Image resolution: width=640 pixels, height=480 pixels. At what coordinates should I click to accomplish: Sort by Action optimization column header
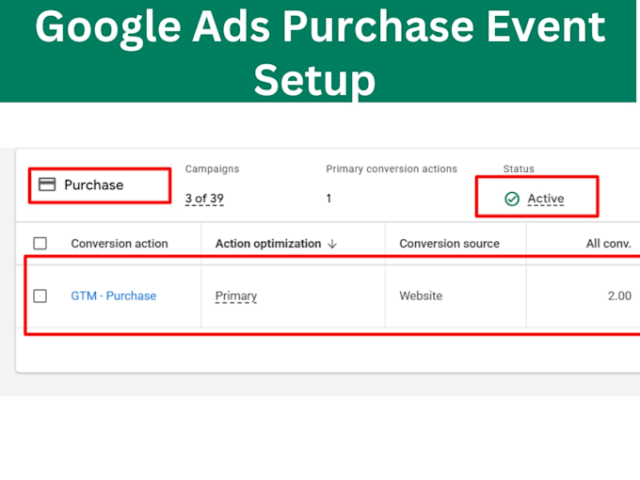click(x=268, y=244)
